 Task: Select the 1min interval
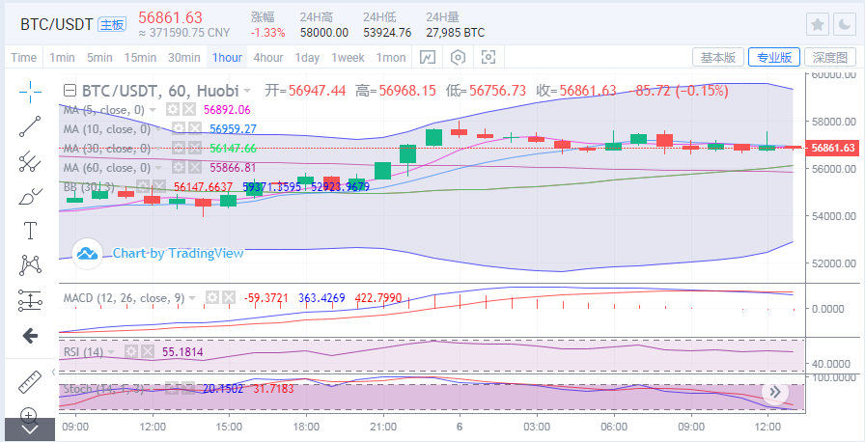coord(62,57)
